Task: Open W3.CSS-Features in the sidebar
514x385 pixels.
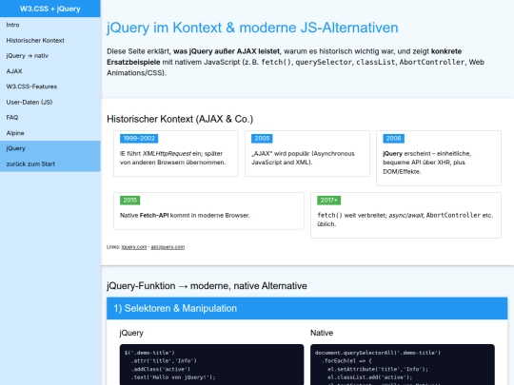Action: [x=50, y=87]
